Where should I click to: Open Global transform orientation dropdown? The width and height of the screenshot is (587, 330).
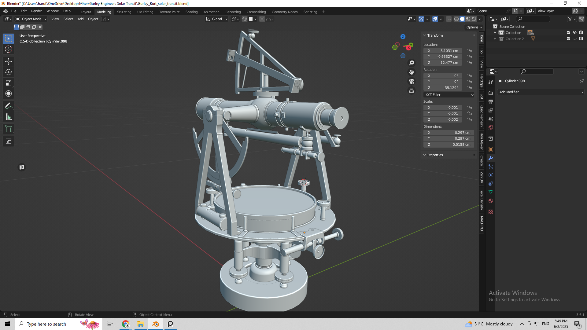[x=217, y=19]
